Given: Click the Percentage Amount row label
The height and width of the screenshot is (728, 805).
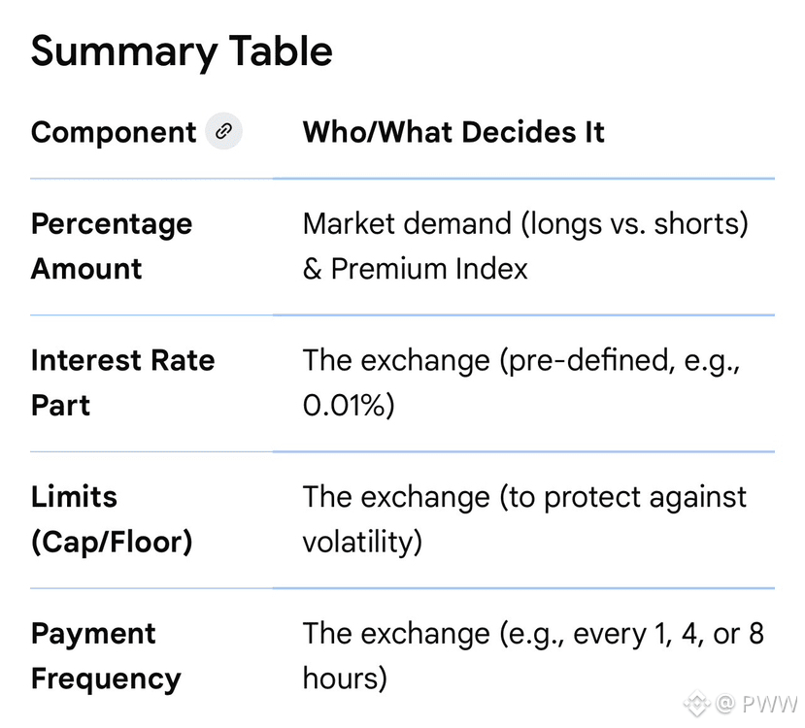Looking at the screenshot, I should click(112, 246).
